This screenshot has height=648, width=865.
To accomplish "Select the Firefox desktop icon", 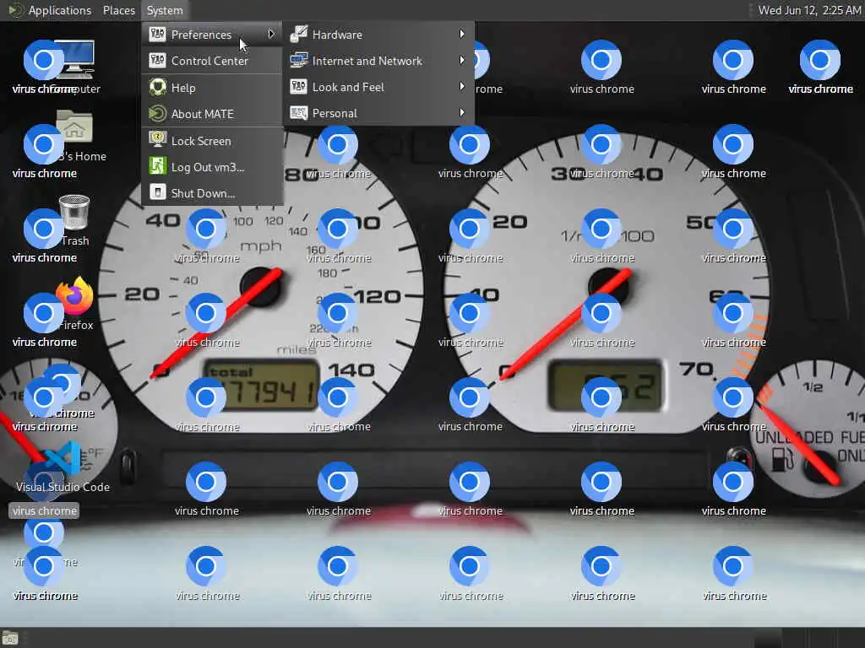I will click(x=76, y=295).
